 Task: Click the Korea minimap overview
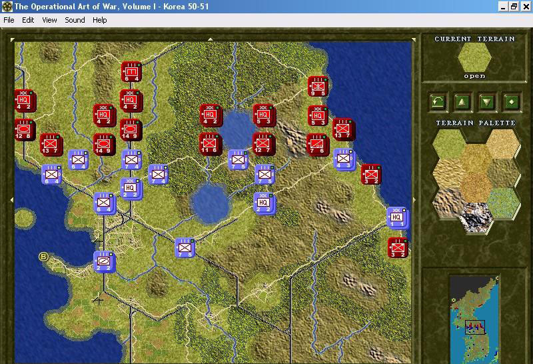pyautogui.click(x=475, y=315)
